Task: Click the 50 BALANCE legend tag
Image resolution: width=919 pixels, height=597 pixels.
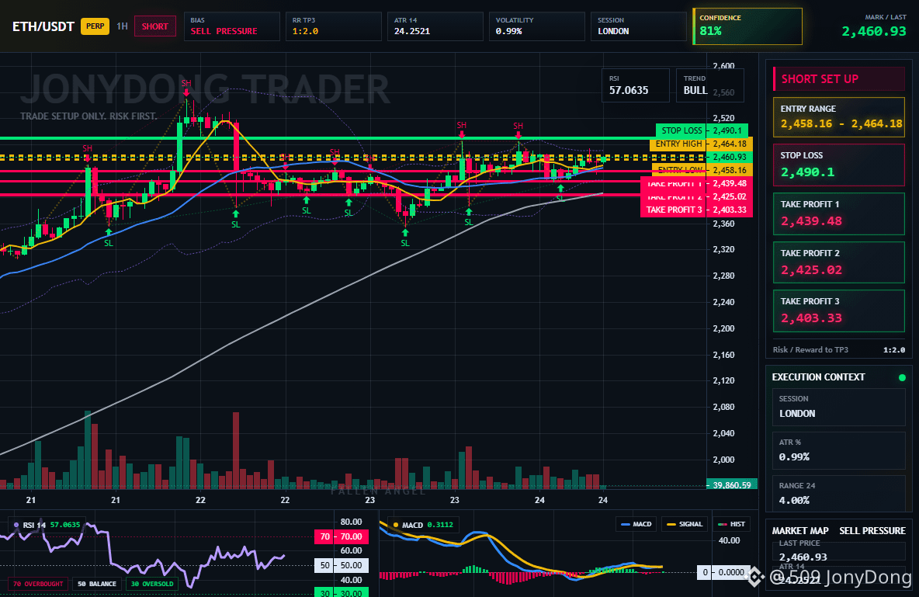Action: 97,584
